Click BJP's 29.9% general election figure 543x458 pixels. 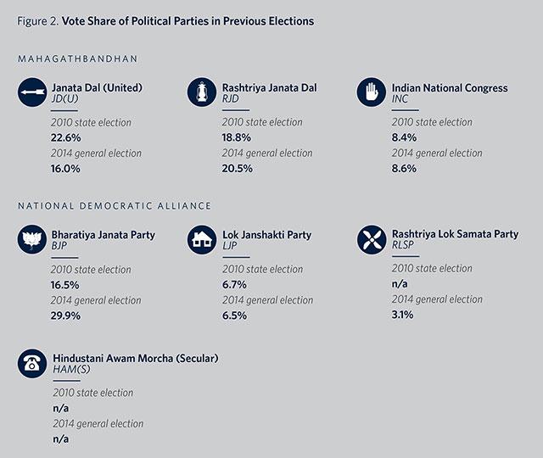(65, 316)
